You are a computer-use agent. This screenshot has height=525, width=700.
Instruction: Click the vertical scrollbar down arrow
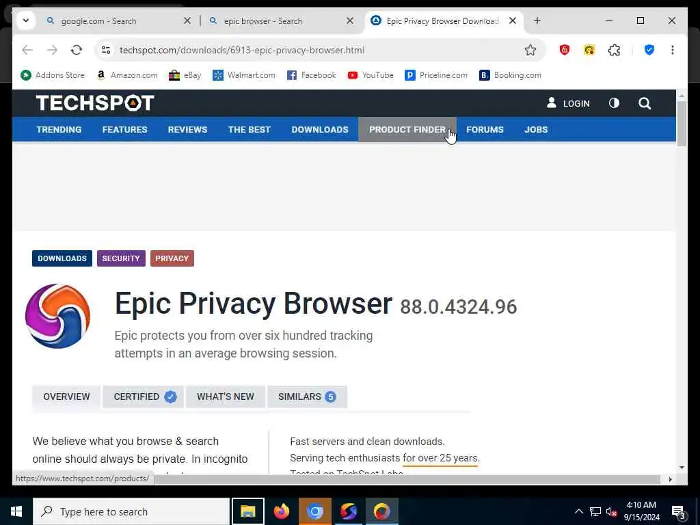coord(682,468)
